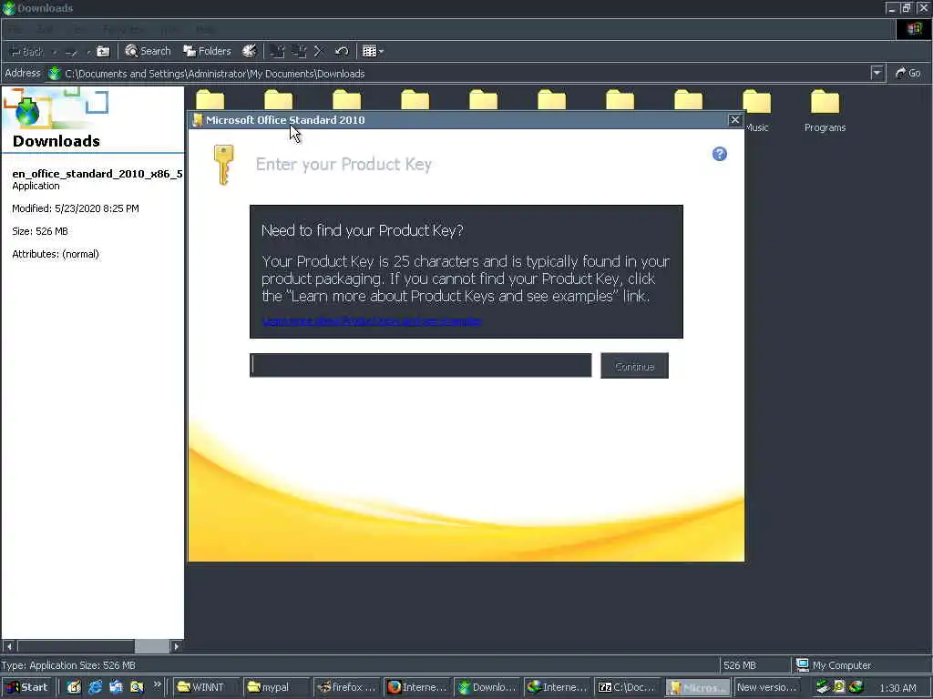
Task: Click the tray icon next to the clock
Action: click(856, 687)
